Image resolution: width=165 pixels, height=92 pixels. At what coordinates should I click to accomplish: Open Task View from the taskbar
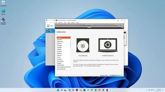[x=65, y=90]
